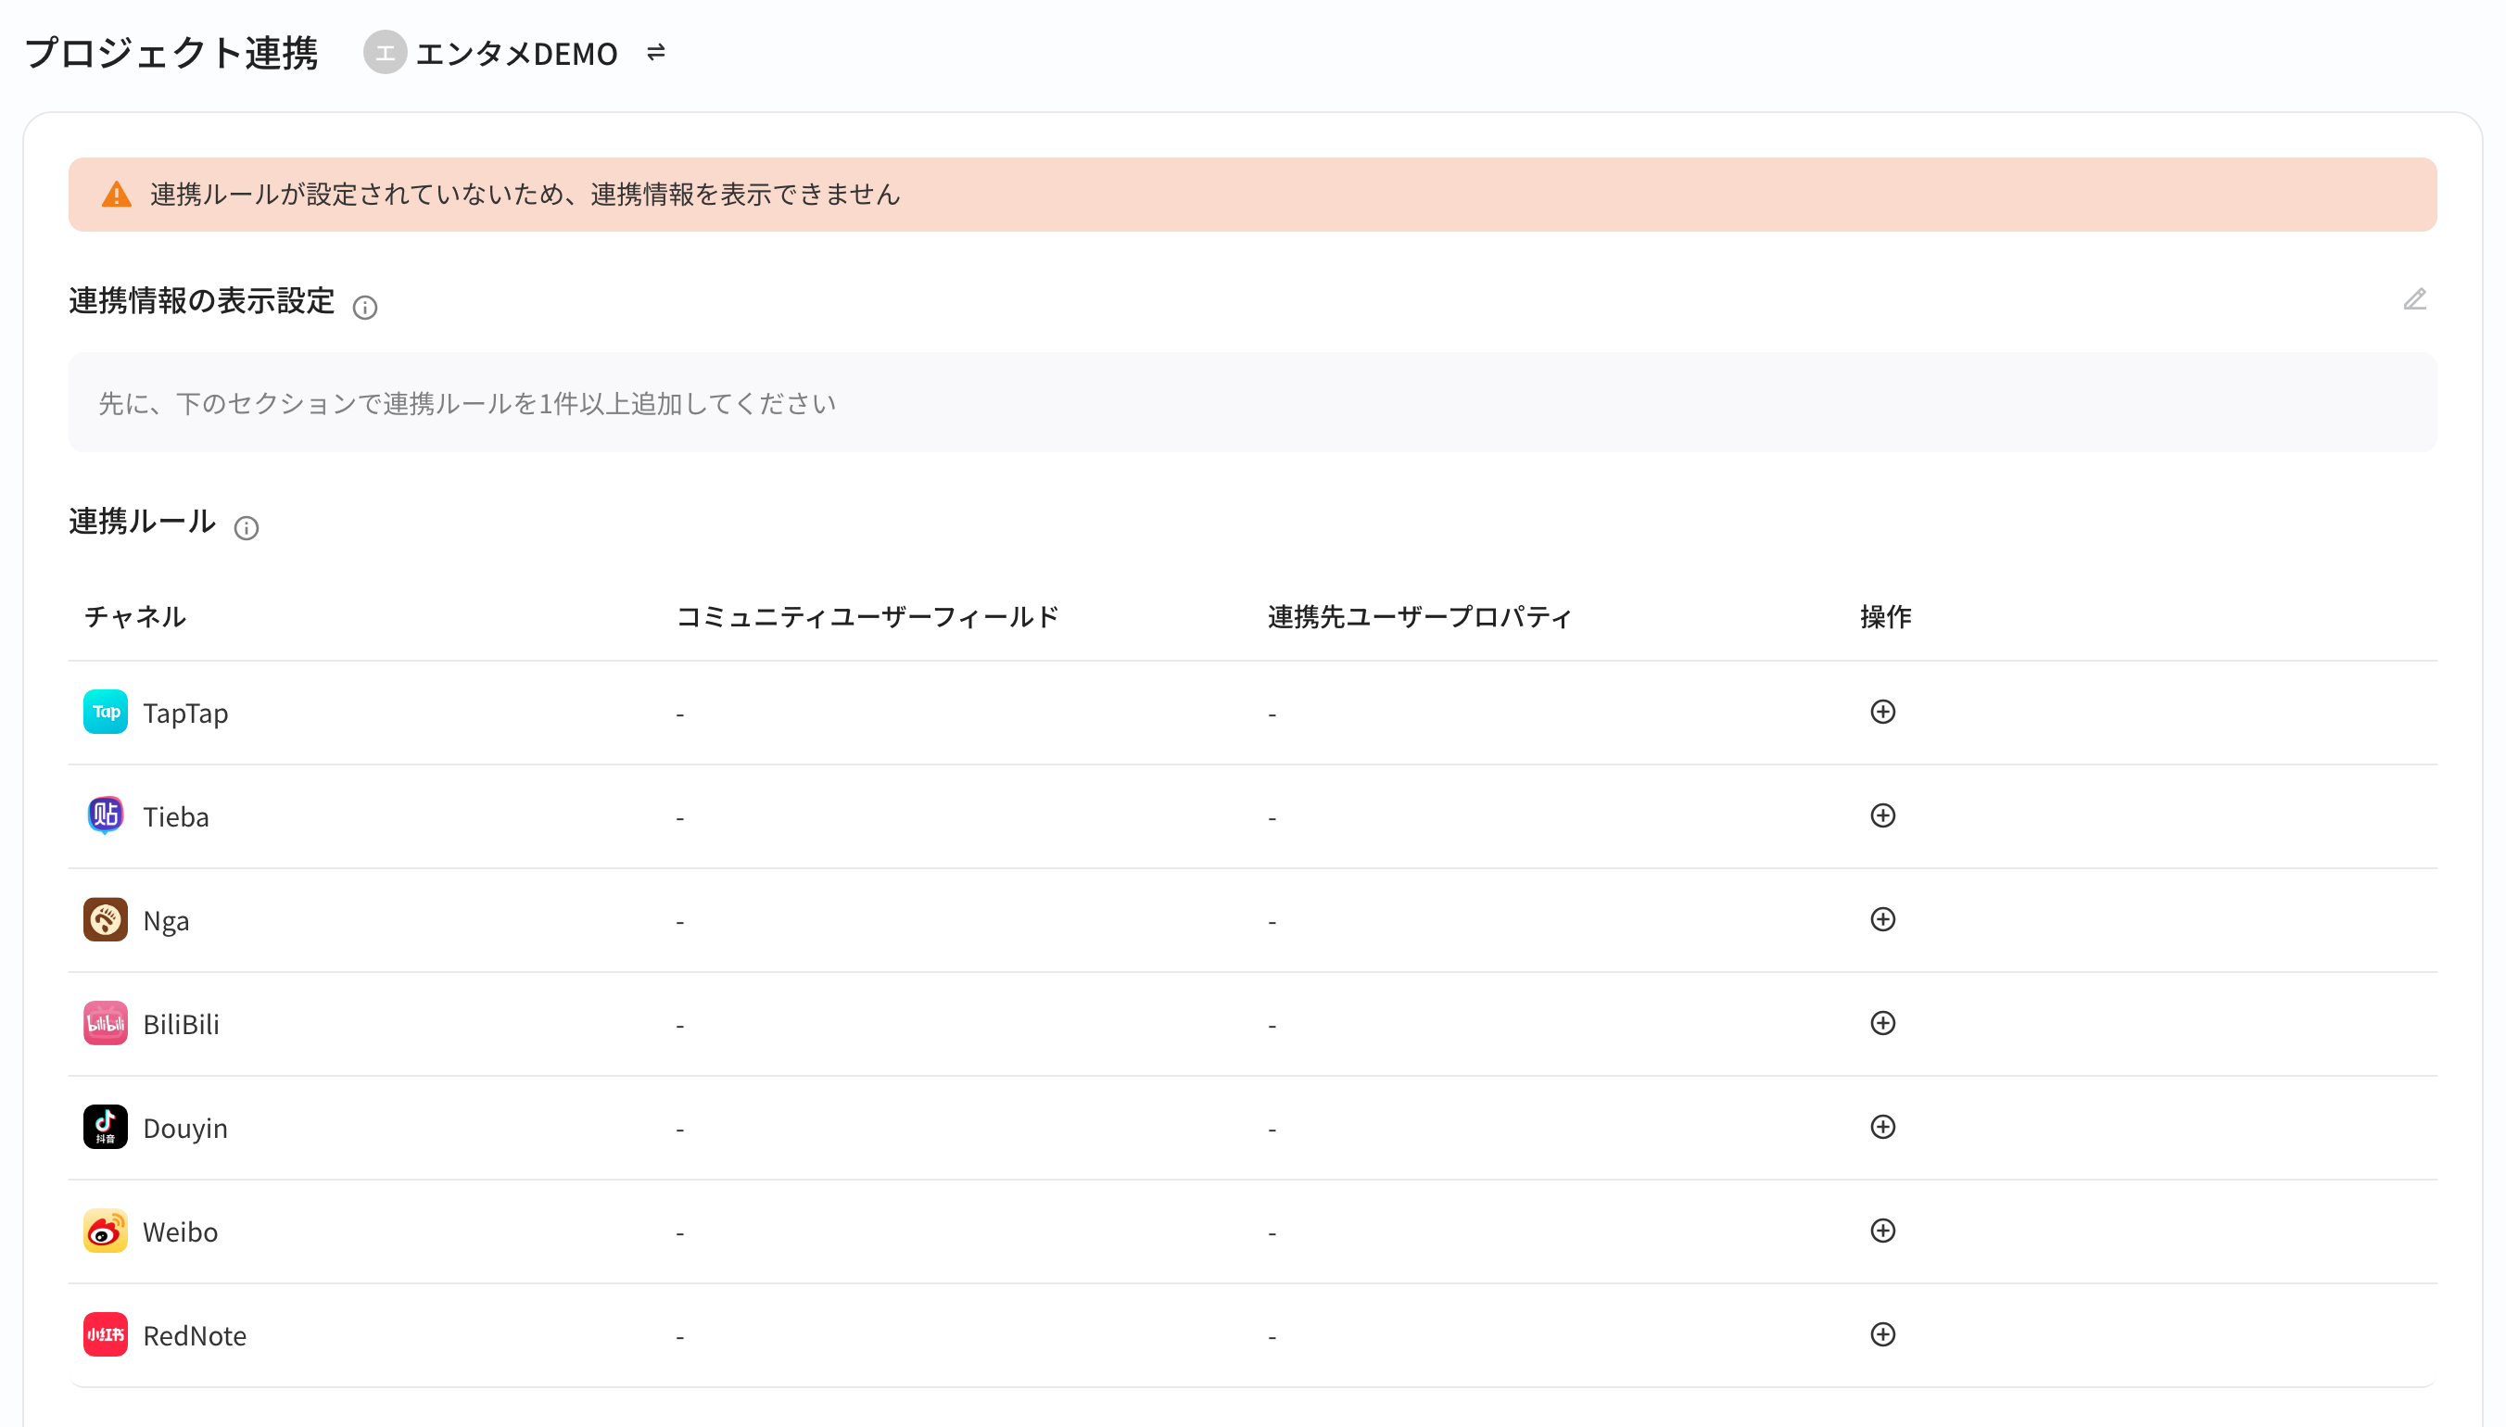The image size is (2506, 1427).
Task: Click the Weibo channel logo
Action: point(105,1231)
